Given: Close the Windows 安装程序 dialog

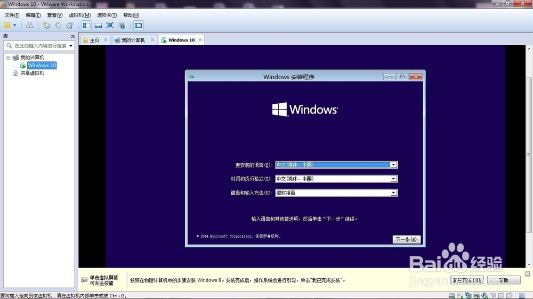Looking at the screenshot, I should point(416,77).
